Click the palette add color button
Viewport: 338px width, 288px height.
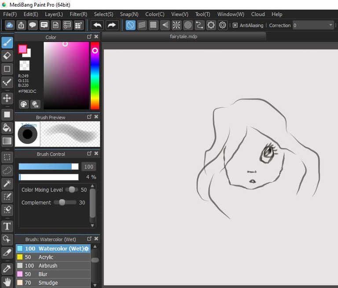(35, 104)
